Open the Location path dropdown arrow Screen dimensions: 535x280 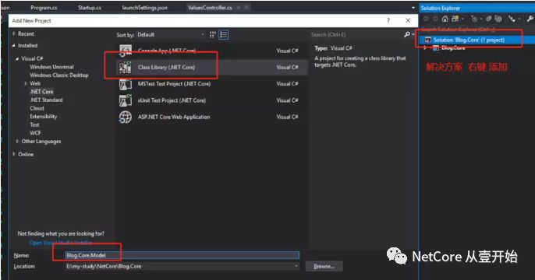[296, 266]
